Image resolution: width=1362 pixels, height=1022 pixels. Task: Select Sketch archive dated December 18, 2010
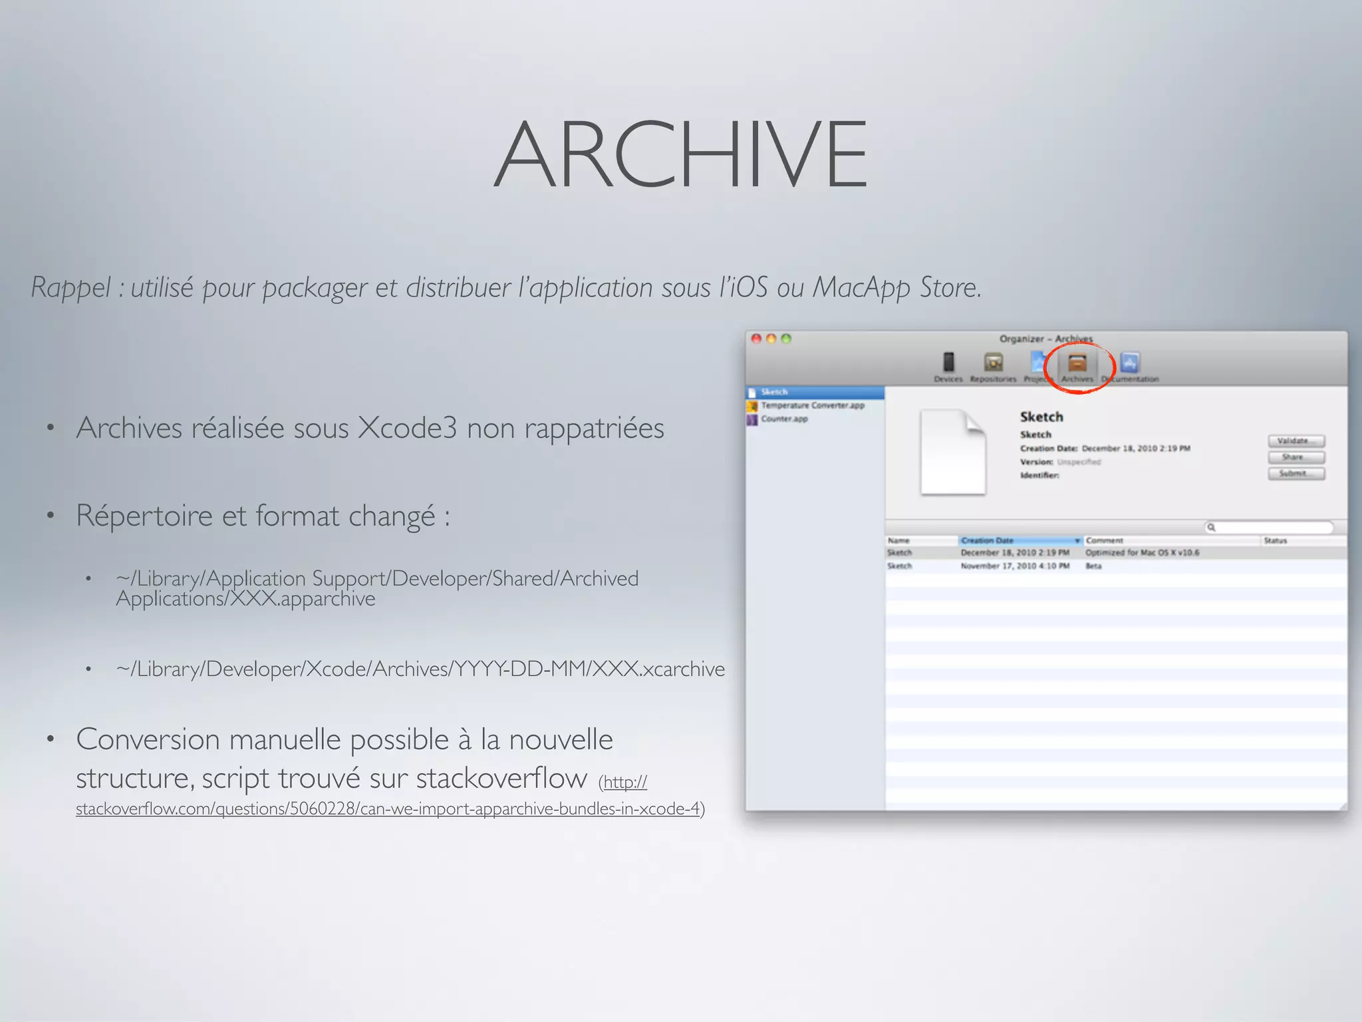[x=1116, y=553]
